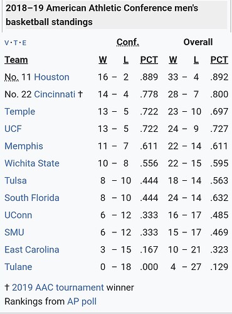Screen dimensions: 232x314
Task: Open the East Carolina team link
Action: (32, 250)
